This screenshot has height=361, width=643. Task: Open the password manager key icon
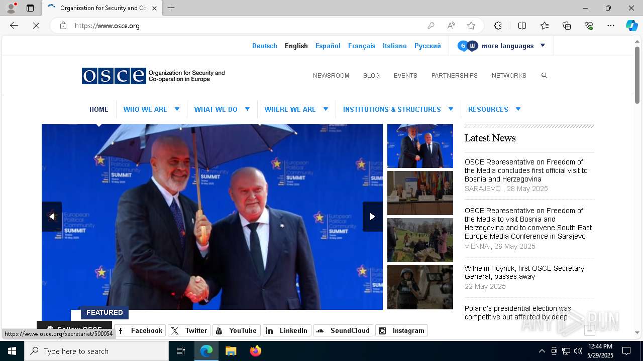[431, 26]
